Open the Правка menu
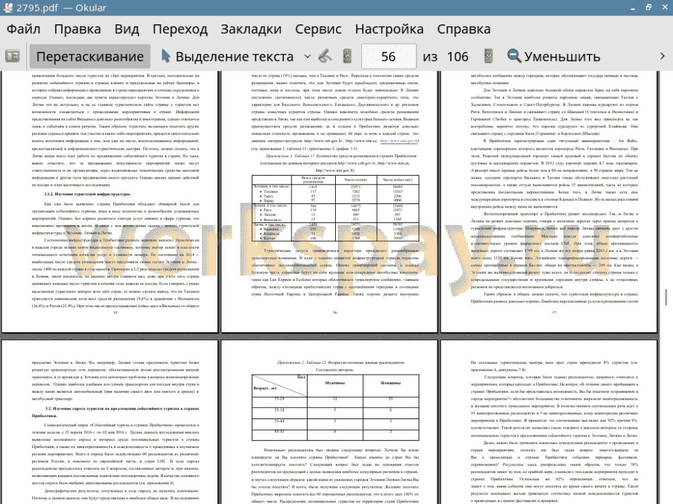 tap(77, 29)
